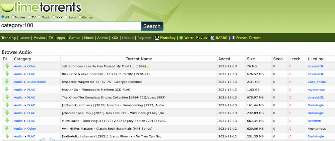
Task: Download America Homecoming via green arrow
Action: tap(7, 105)
